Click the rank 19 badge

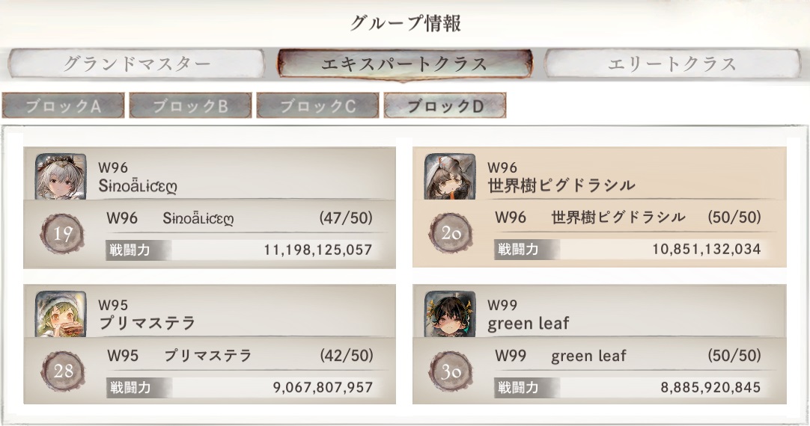pyautogui.click(x=63, y=234)
